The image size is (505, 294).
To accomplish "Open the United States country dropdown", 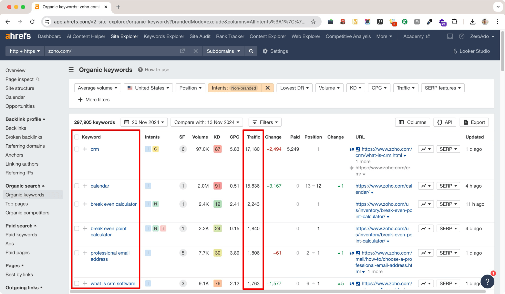I will pyautogui.click(x=148, y=88).
